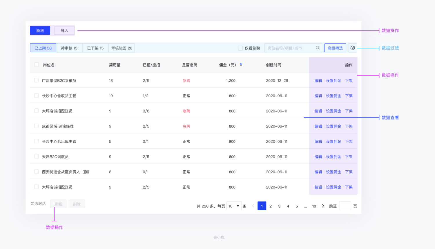Tick the 天津B2C调度员 row checkbox

tap(37, 156)
